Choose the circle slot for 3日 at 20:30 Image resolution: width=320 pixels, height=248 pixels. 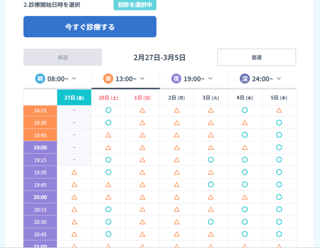pyautogui.click(x=211, y=222)
